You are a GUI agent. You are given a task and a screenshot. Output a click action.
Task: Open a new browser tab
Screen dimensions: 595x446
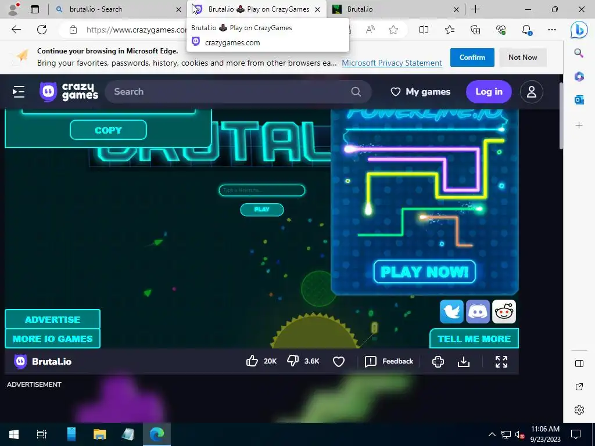pos(475,9)
